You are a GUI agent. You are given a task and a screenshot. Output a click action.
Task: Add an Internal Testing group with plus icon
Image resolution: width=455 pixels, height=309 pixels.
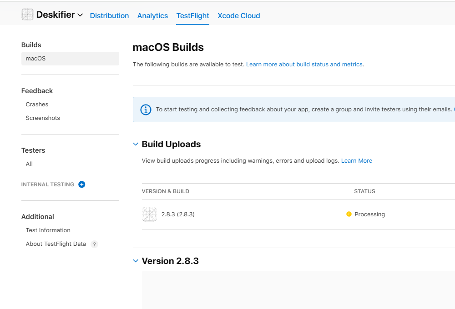pos(82,184)
